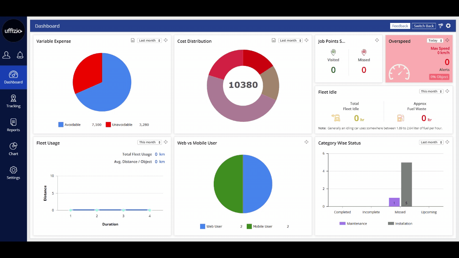Change the Today dropdown on Overspeed panel
This screenshot has width=459, height=258.
point(435,40)
